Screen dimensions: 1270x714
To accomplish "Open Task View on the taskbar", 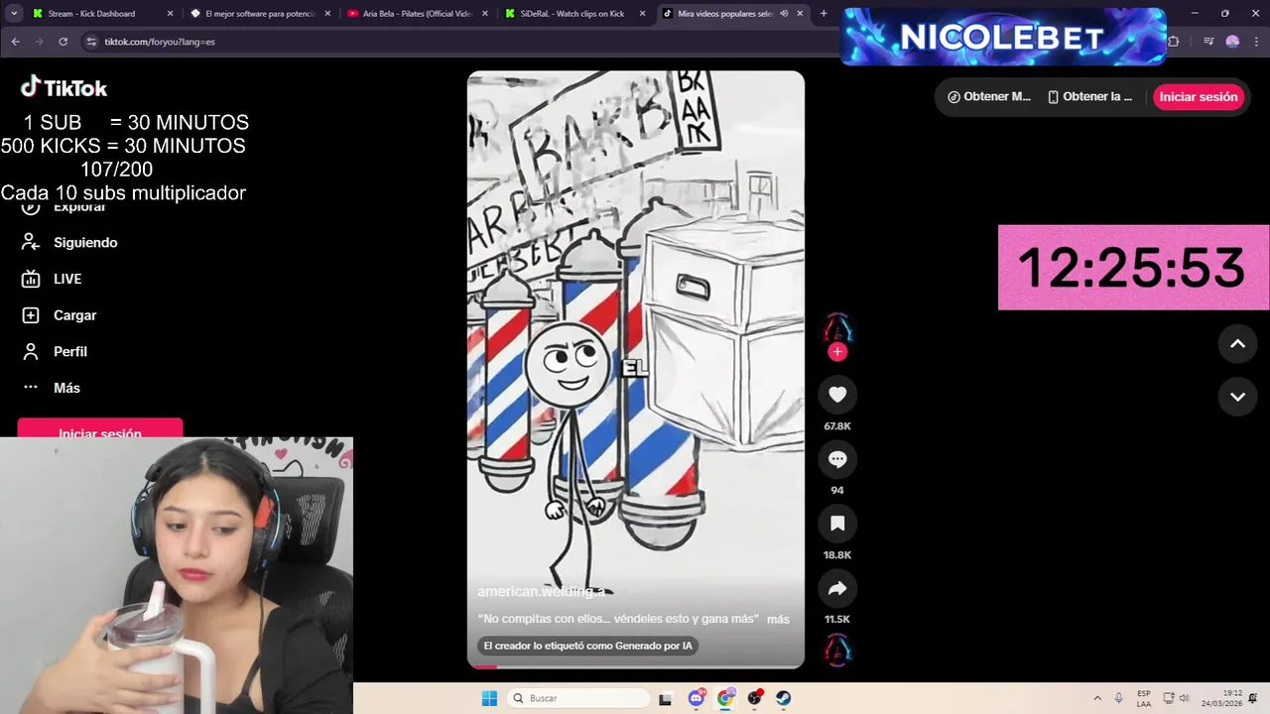I will (666, 698).
